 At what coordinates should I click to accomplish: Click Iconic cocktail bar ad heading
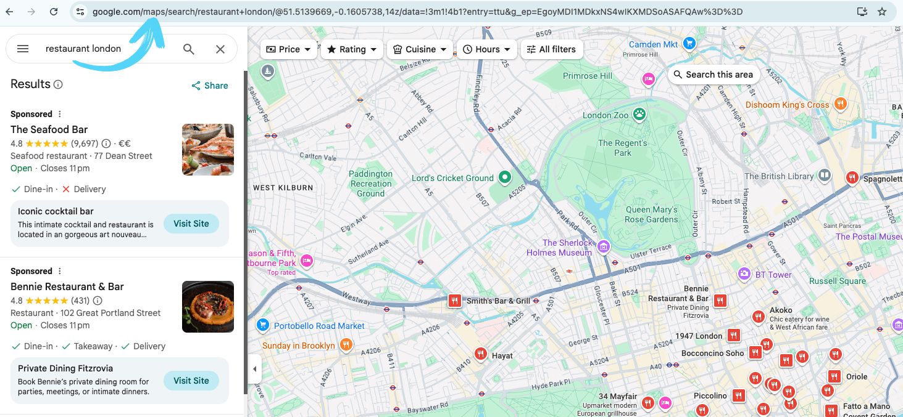56,211
